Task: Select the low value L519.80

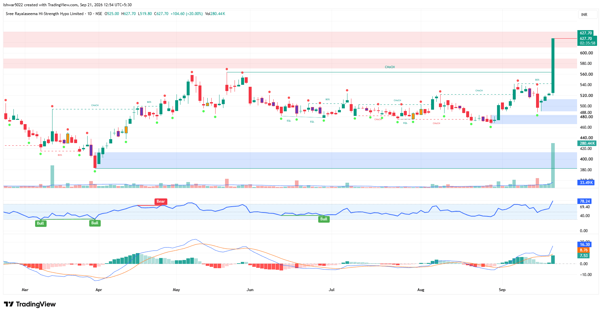Action: [x=145, y=14]
